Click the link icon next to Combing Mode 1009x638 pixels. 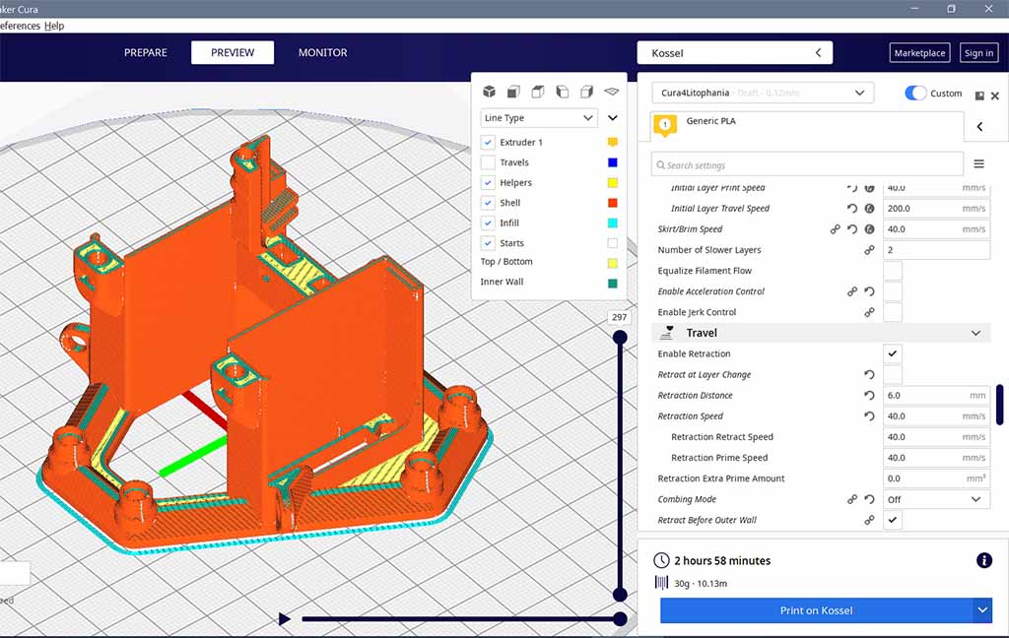click(x=852, y=499)
